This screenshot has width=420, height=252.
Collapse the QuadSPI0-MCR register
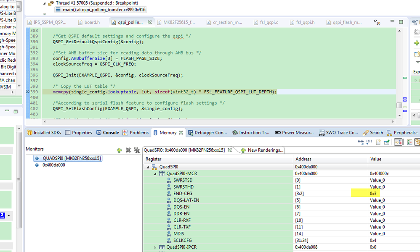point(155,174)
